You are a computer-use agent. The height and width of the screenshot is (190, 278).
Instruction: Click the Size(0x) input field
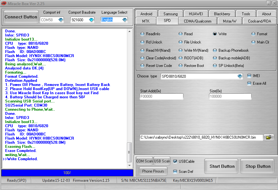coord(230,96)
